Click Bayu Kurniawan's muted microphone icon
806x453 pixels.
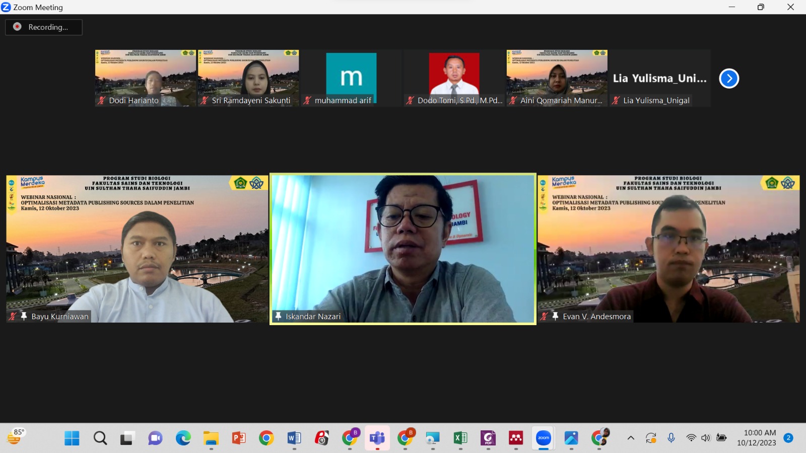[x=13, y=316]
